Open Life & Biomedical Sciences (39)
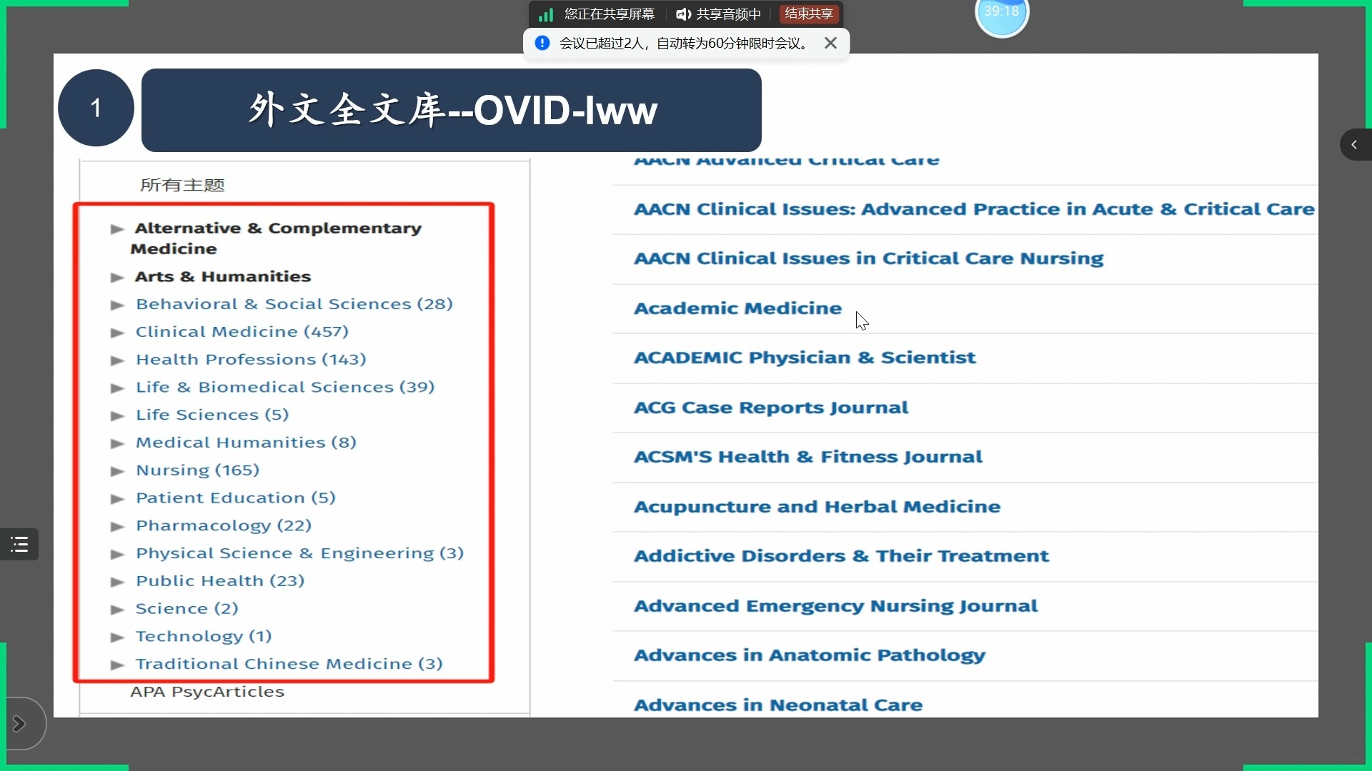This screenshot has width=1372, height=771. [285, 387]
